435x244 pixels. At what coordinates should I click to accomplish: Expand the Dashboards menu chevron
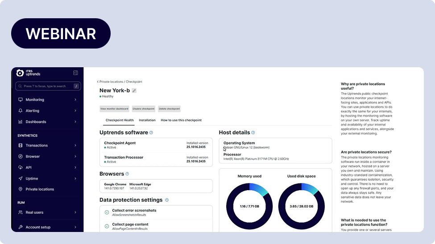tap(75, 122)
